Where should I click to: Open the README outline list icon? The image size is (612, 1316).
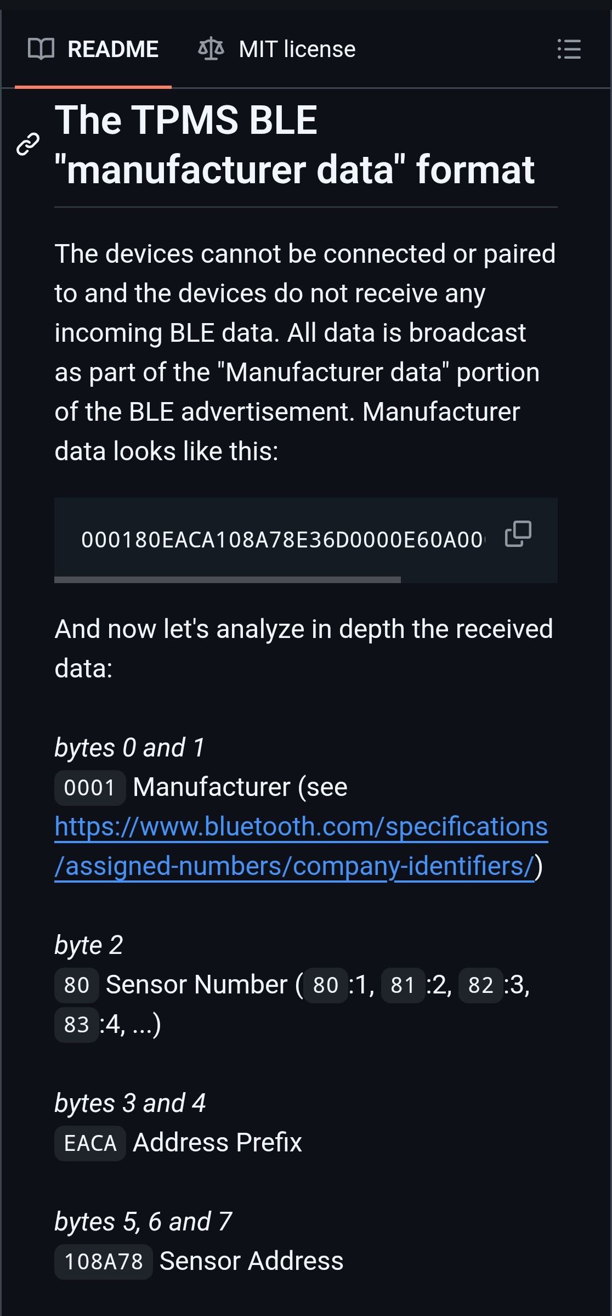point(569,49)
